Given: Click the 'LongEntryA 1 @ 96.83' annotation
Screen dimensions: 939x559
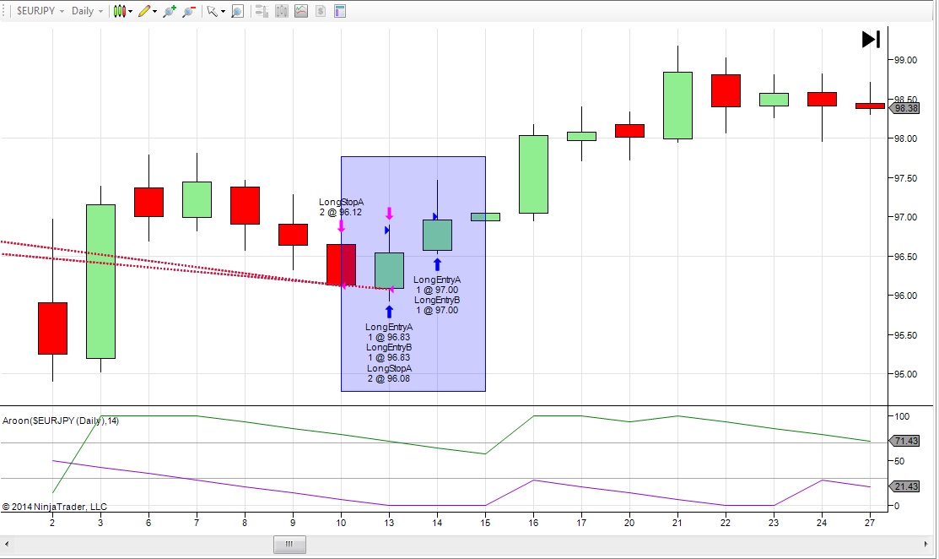Looking at the screenshot, I should pyautogui.click(x=389, y=332).
